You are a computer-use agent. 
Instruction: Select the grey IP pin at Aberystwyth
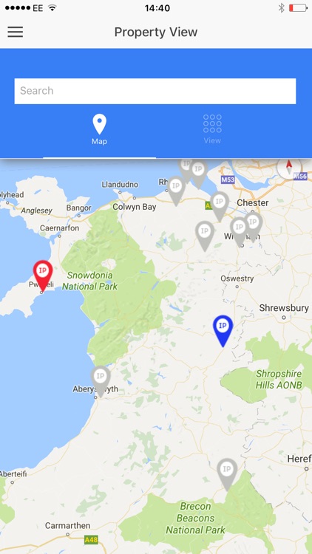click(x=101, y=381)
